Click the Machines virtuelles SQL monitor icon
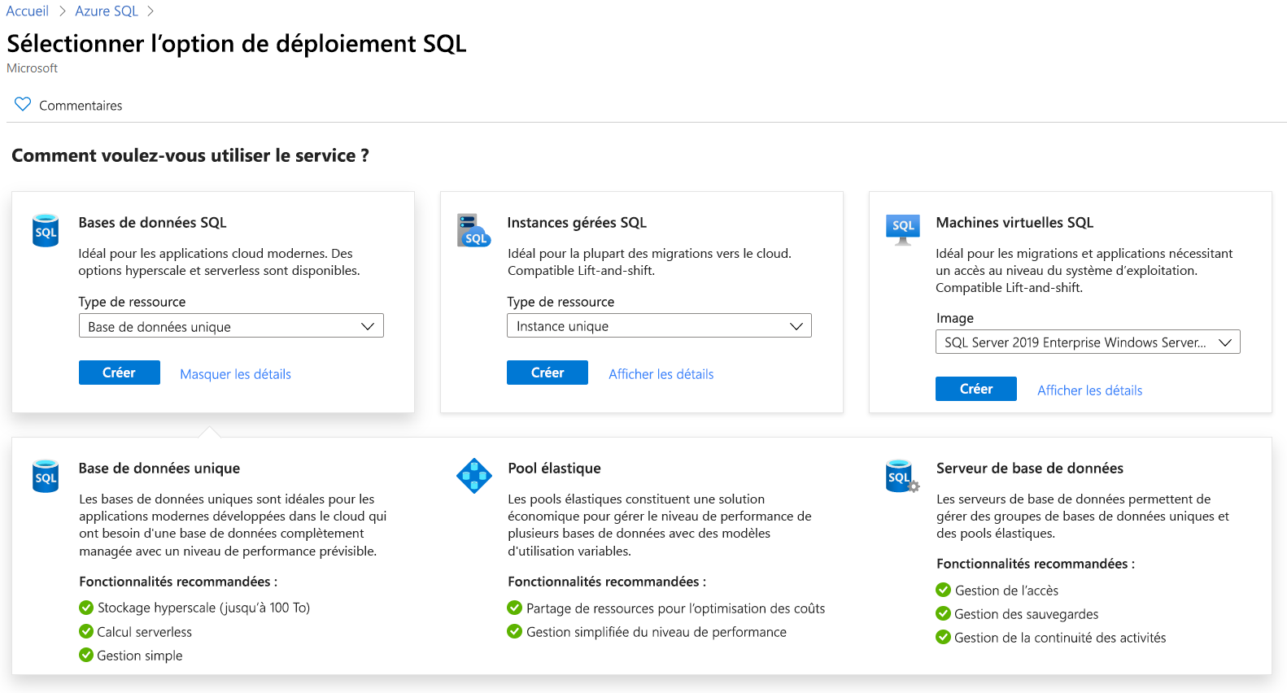1287x693 pixels. pos(903,229)
